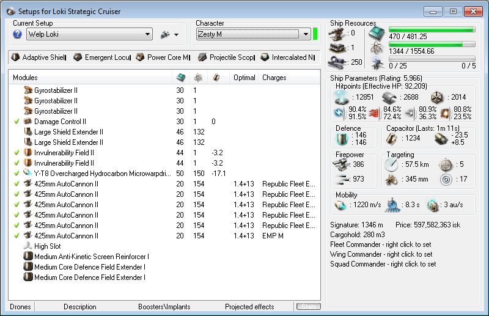Image resolution: width=489 pixels, height=316 pixels.
Task: Click the CPU resource icon beside 470 / 481.25
Action: (377, 33)
